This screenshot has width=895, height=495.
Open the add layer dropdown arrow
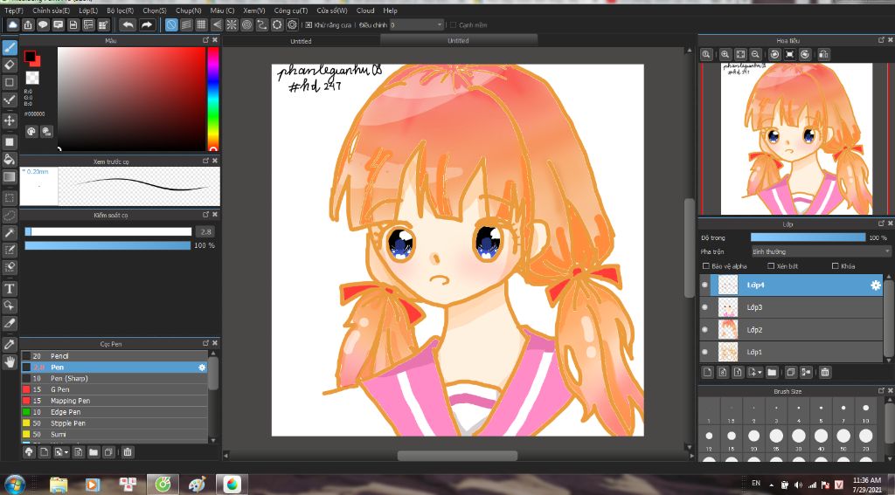click(760, 373)
